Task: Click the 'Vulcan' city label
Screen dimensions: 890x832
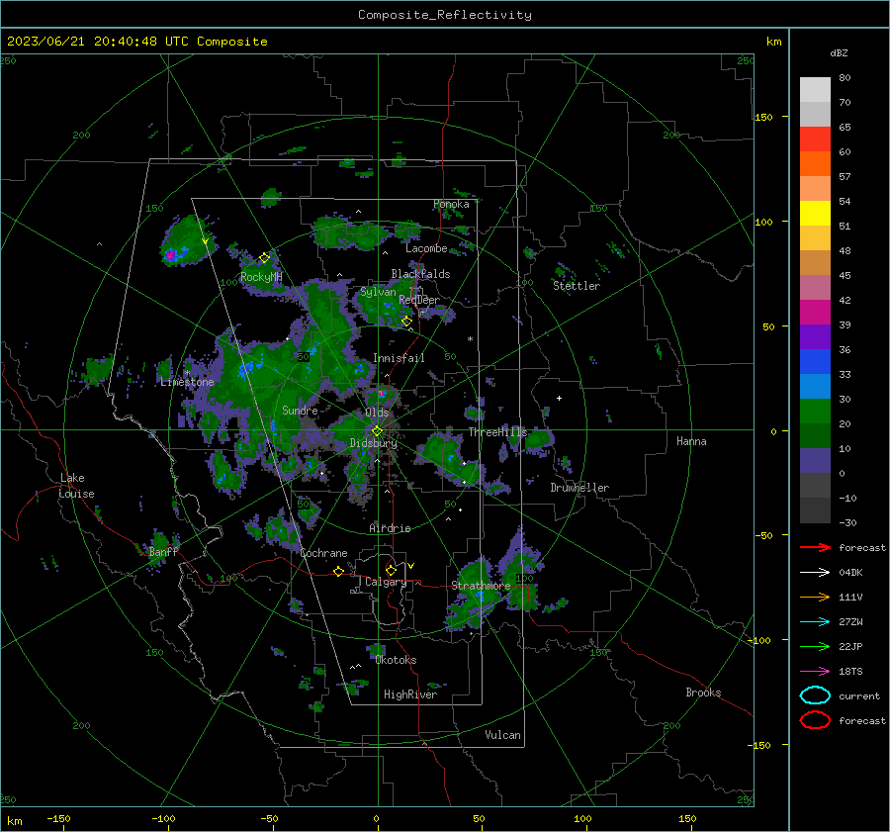Action: pos(502,735)
